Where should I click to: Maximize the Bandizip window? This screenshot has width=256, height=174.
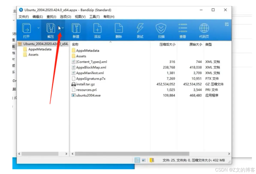tap(213, 10)
